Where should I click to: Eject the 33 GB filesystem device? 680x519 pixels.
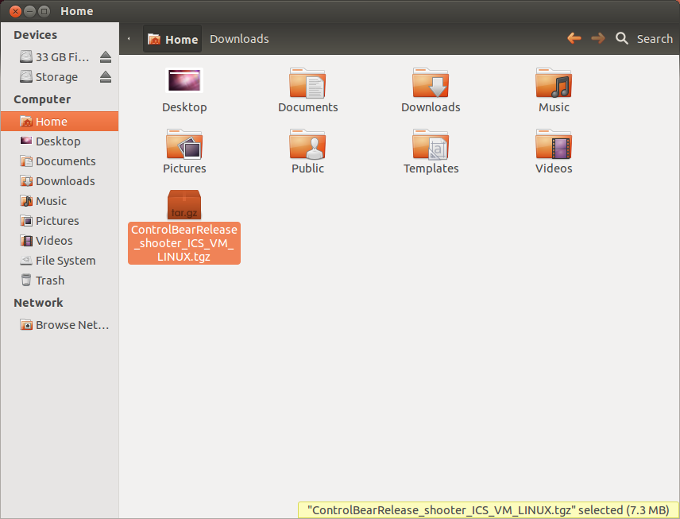[106, 57]
